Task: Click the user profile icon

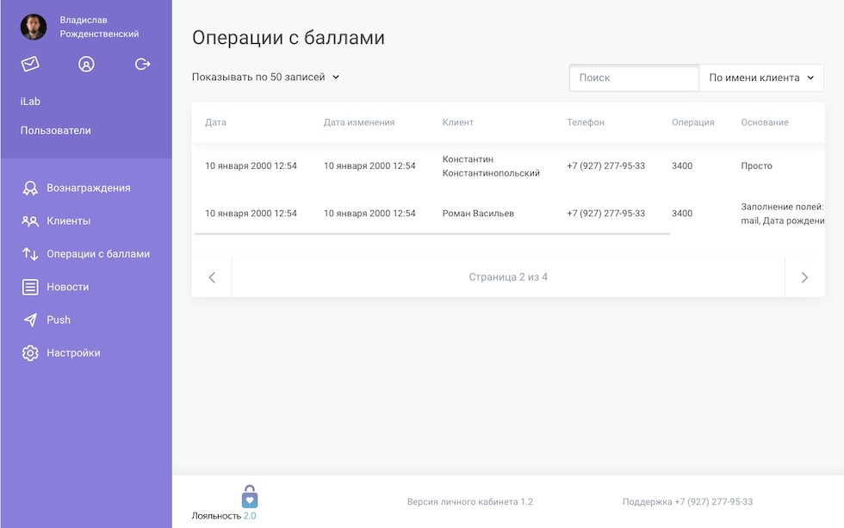Action: point(86,64)
